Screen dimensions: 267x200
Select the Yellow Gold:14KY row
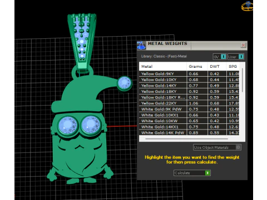(x=189, y=86)
